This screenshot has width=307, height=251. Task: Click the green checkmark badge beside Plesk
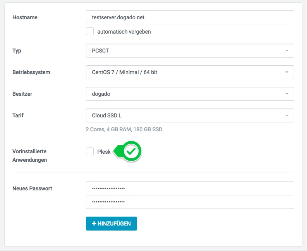point(132,152)
